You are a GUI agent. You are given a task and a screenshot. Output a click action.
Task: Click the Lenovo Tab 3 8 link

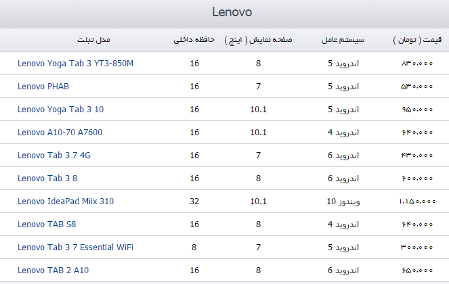tap(47, 179)
